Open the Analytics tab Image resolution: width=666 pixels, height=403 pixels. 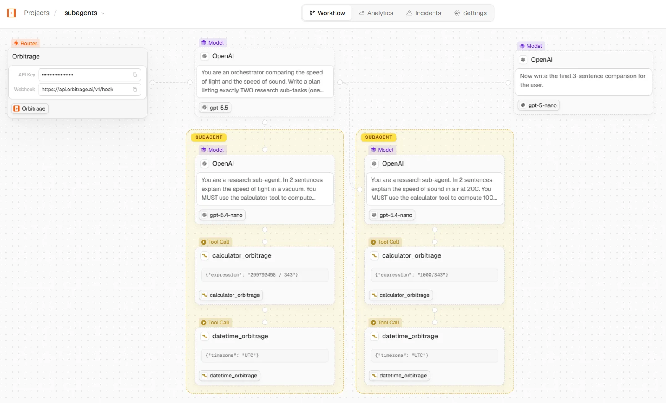376,13
